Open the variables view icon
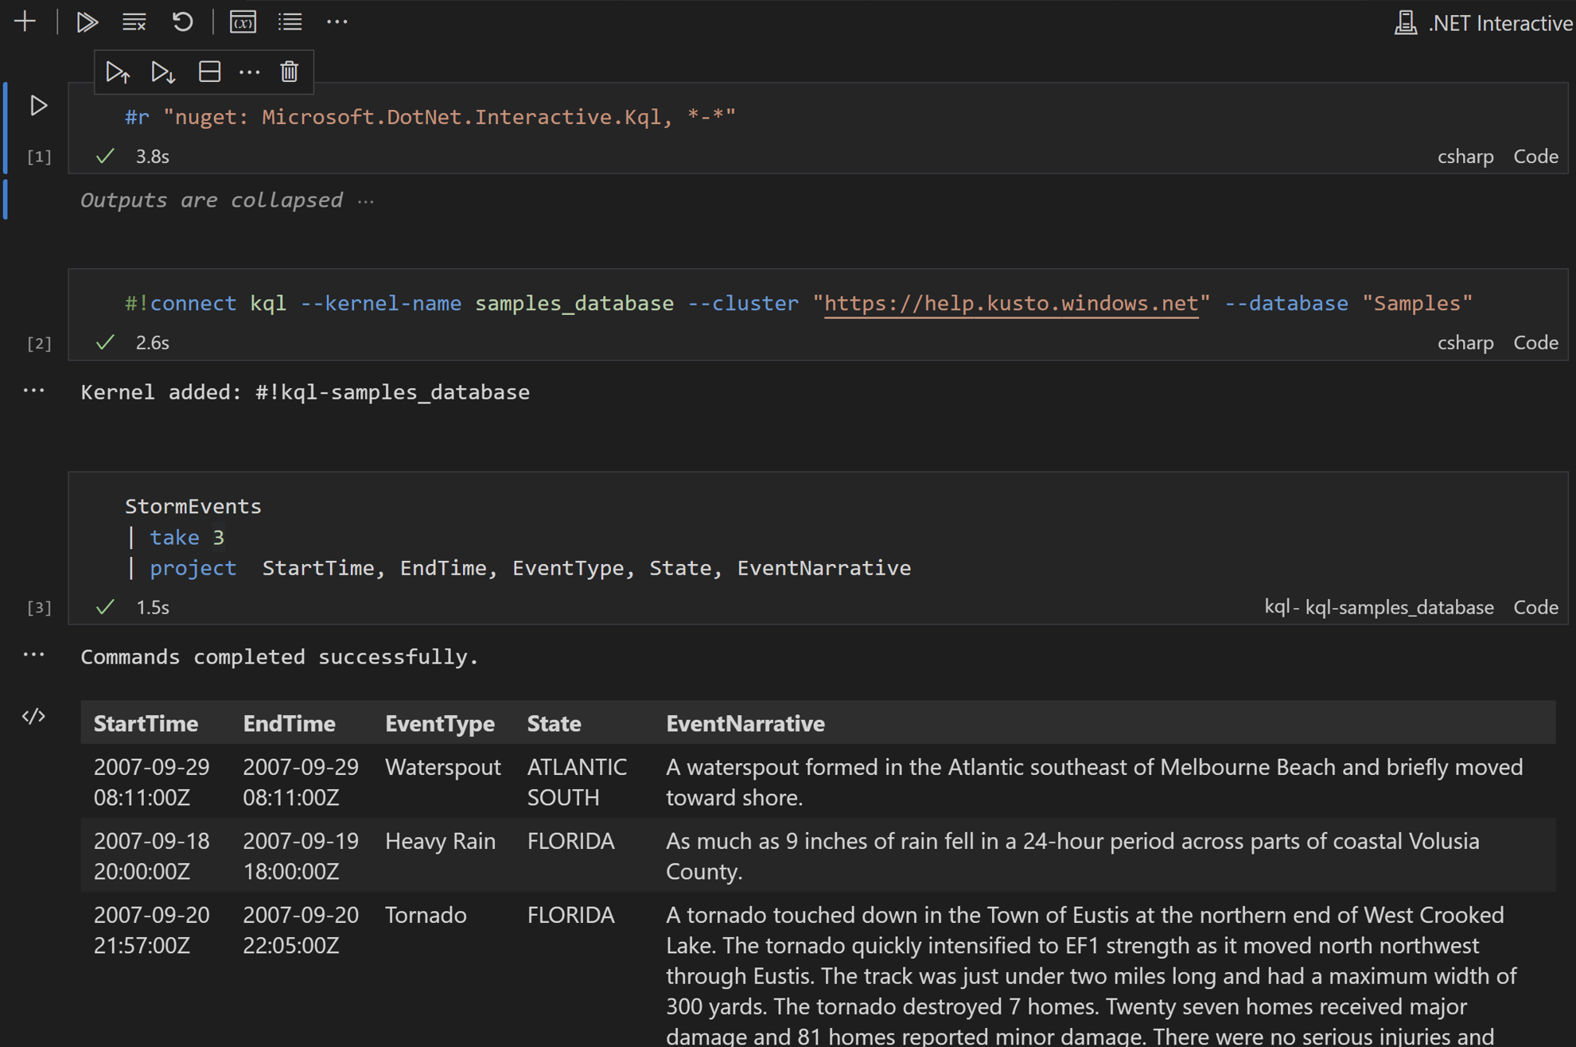 [243, 21]
